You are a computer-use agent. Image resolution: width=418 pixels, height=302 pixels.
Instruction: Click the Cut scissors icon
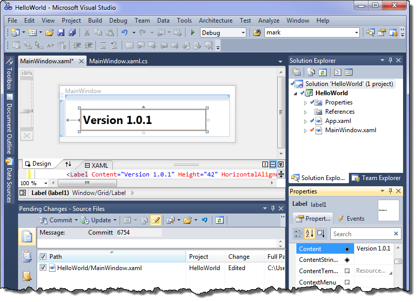87,32
